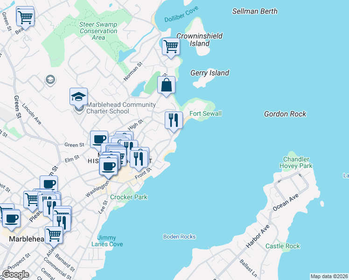Click the Fort Sewall park label
The image size is (349, 280).
click(205, 113)
